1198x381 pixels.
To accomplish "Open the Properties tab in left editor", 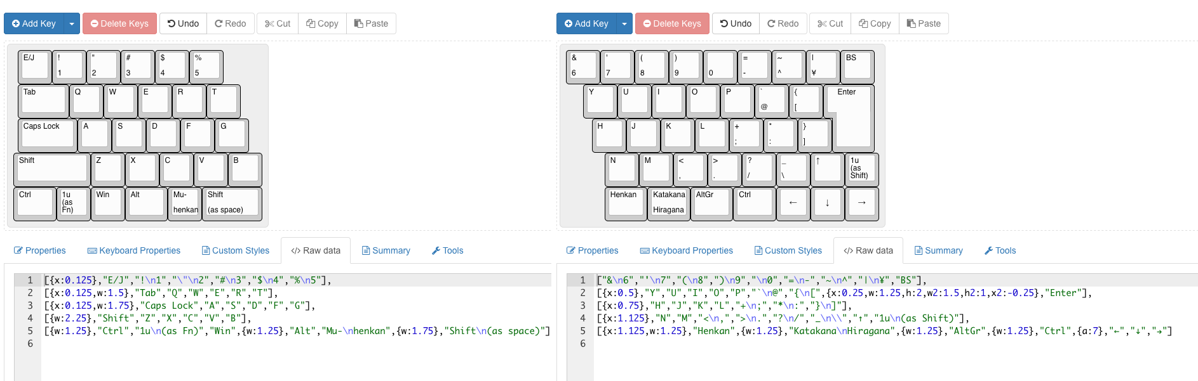I will click(40, 250).
